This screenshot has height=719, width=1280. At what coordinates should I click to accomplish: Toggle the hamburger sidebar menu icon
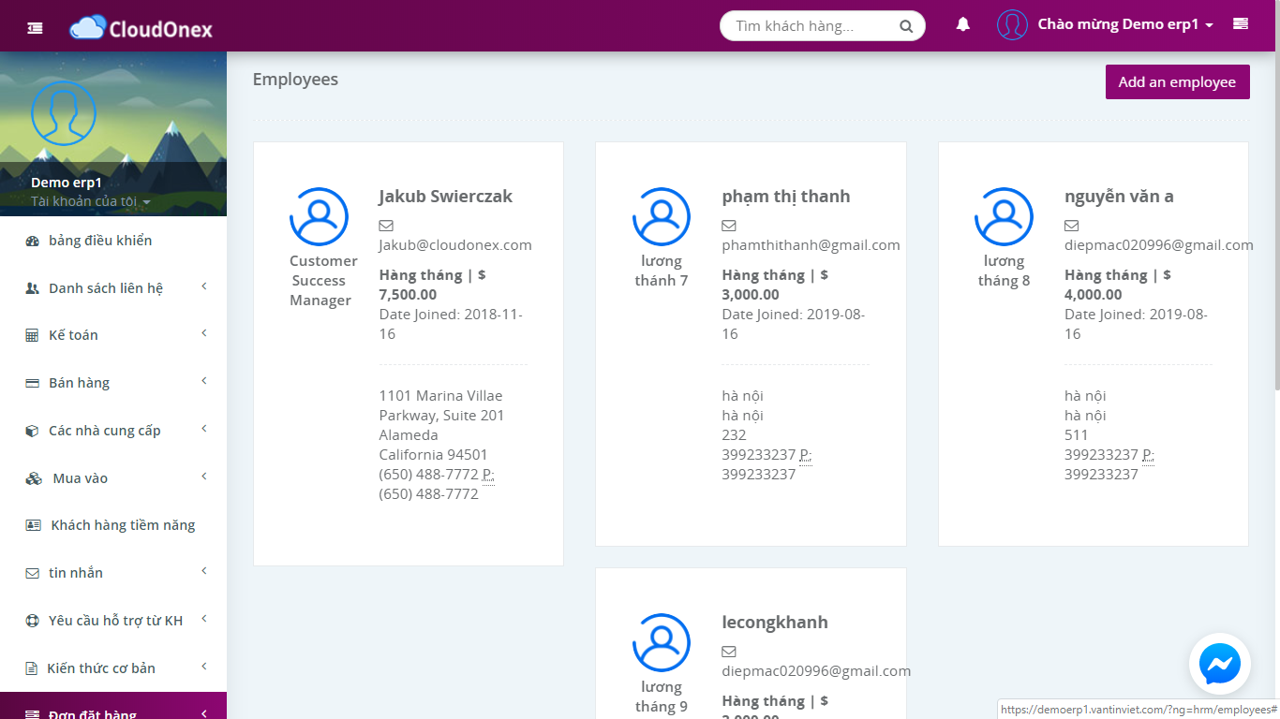click(x=35, y=27)
